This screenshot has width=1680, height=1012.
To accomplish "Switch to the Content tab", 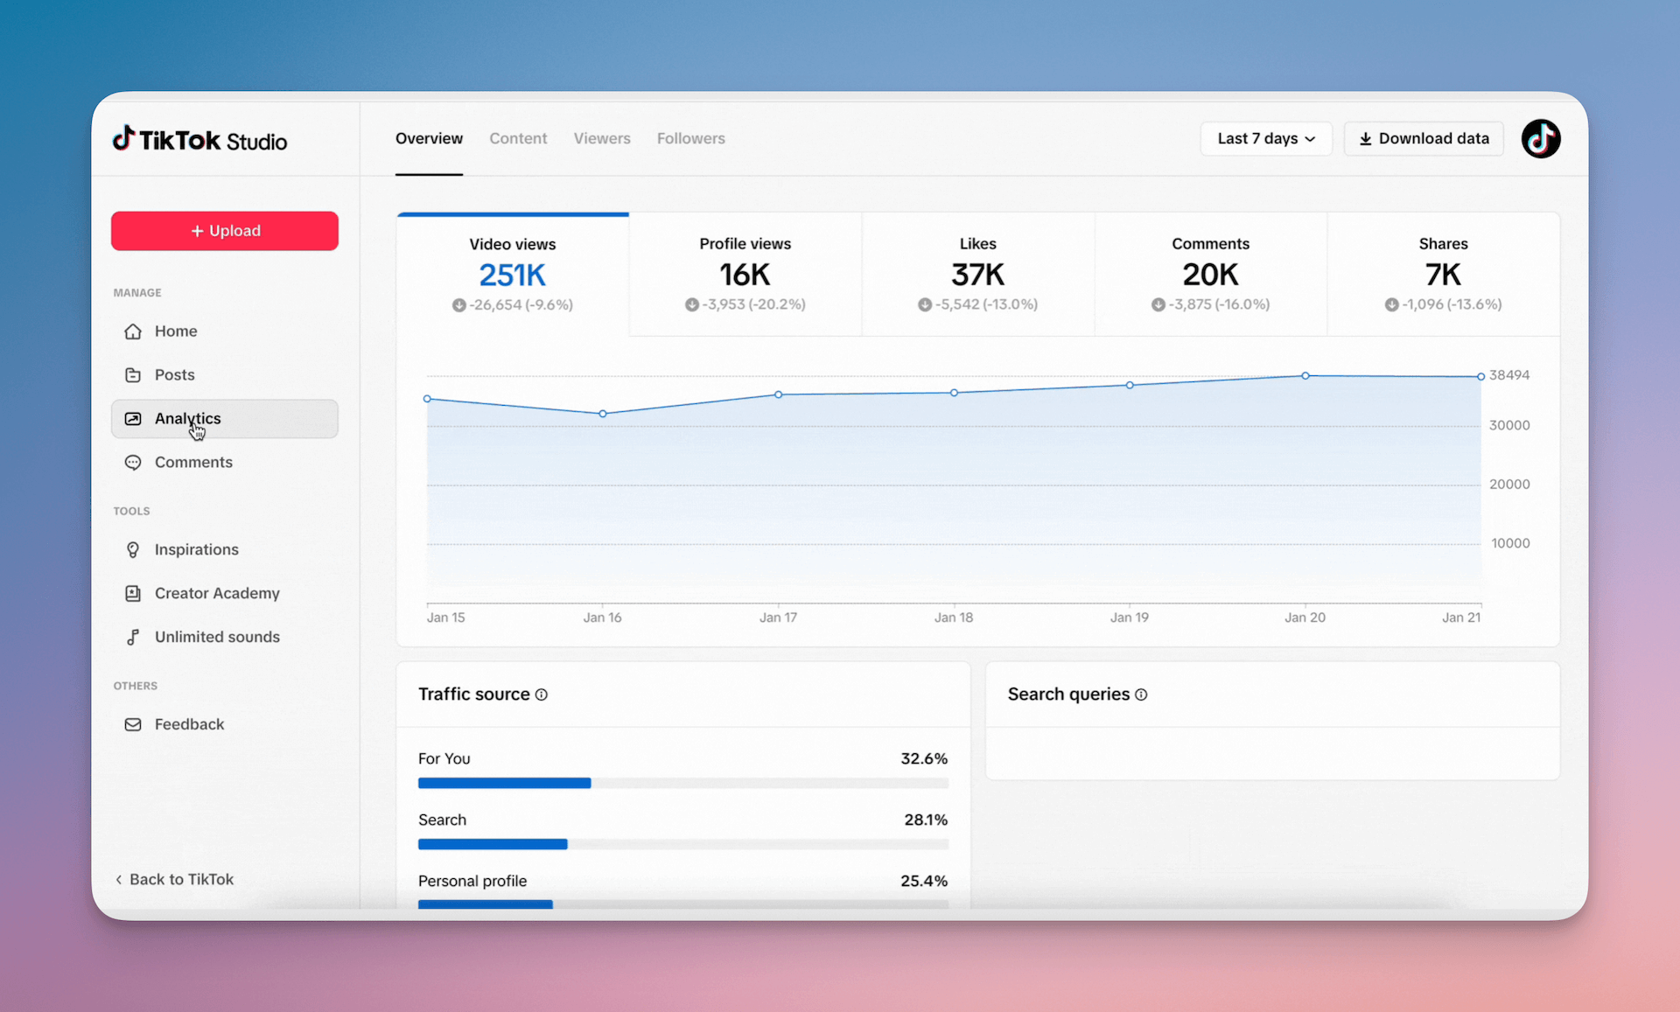I will click(x=518, y=139).
